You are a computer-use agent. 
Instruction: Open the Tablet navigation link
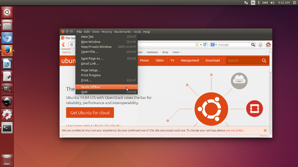point(160,60)
